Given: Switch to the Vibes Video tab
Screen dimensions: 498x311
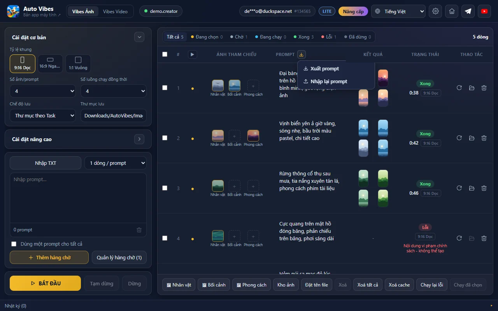Looking at the screenshot, I should click(x=115, y=11).
